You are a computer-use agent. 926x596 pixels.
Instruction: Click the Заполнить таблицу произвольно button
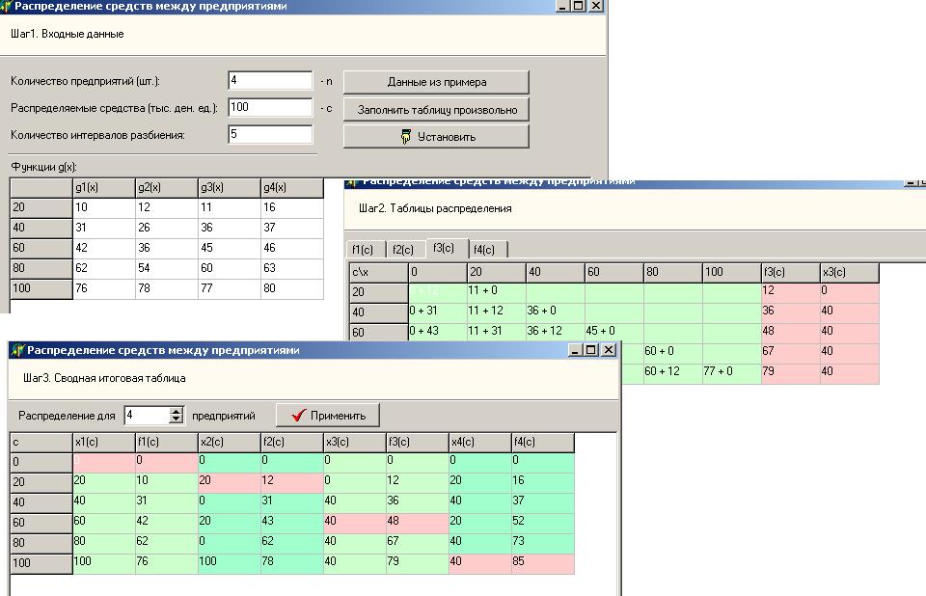point(436,109)
